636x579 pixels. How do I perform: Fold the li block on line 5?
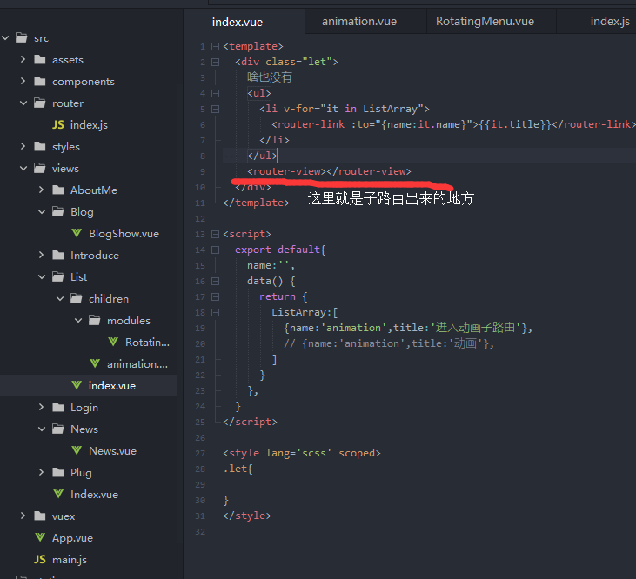216,109
